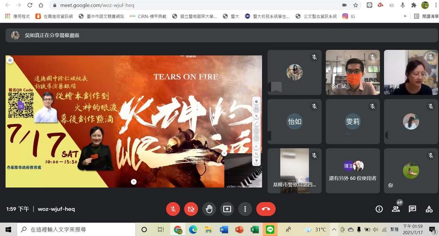This screenshot has width=439, height=236.
Task: Open the 臺中市語文競賽網站 bookmark
Action: pos(101,16)
